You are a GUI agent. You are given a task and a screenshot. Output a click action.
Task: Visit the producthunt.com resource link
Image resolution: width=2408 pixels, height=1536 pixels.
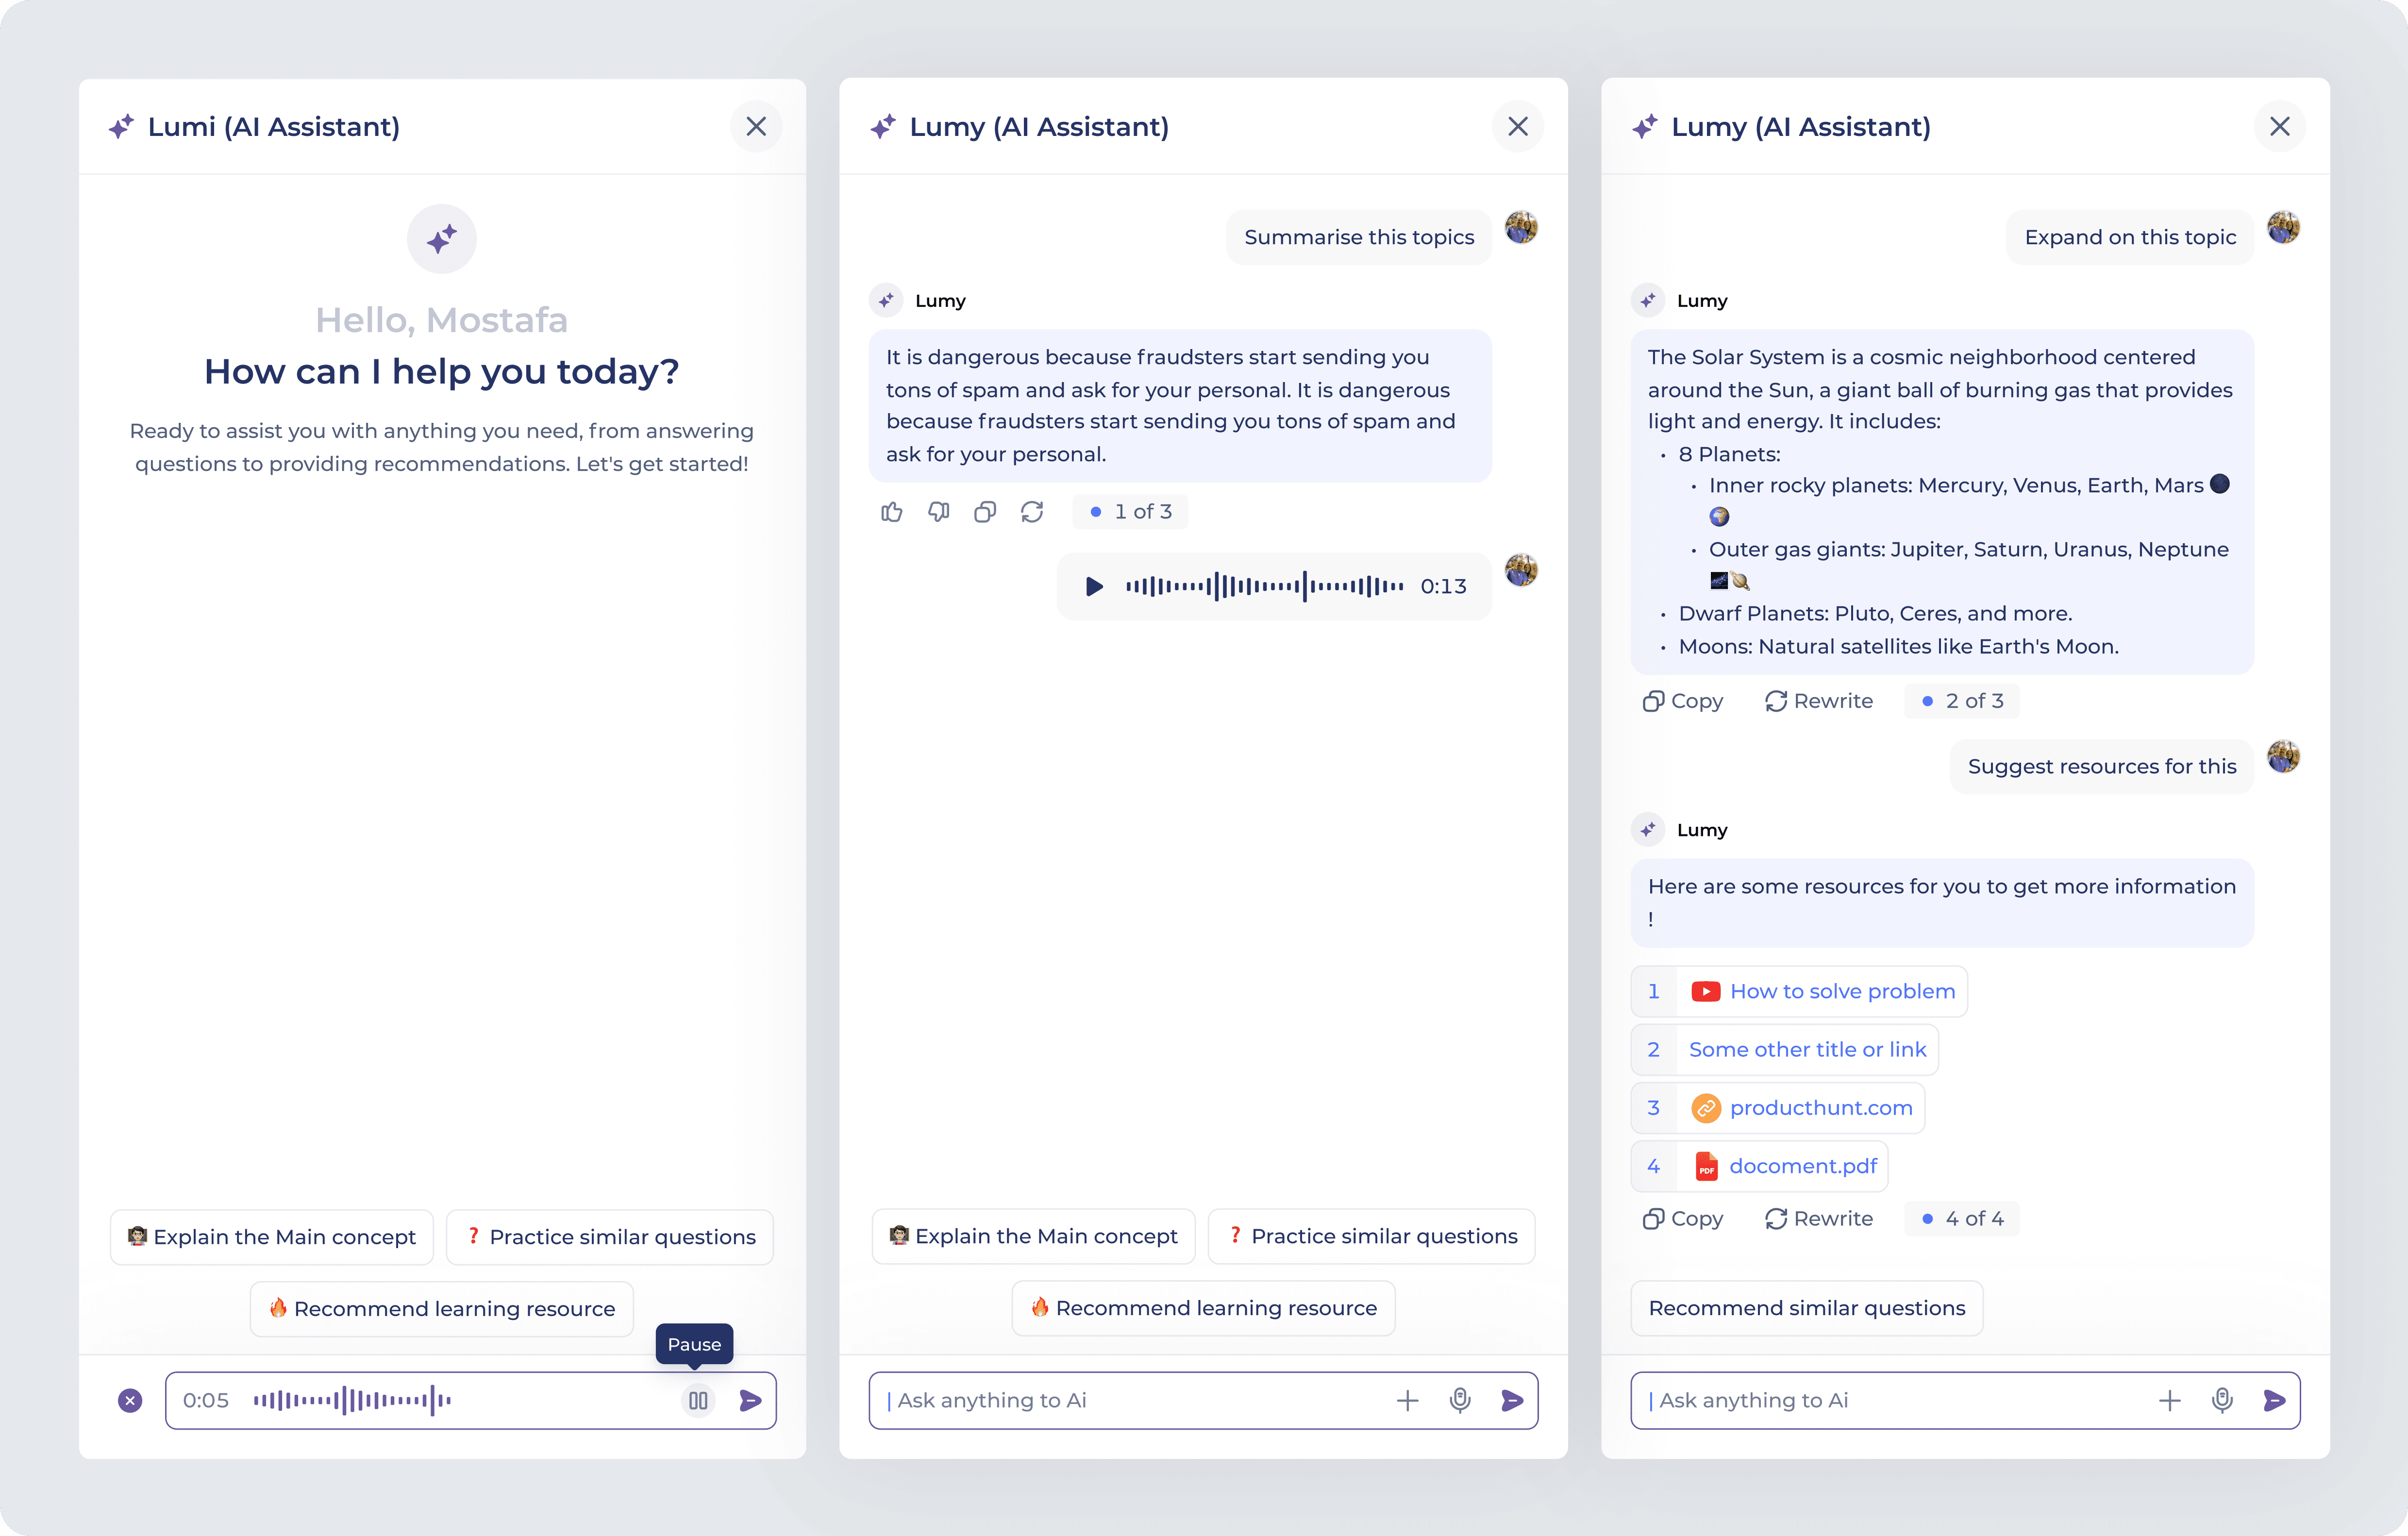(1820, 1107)
